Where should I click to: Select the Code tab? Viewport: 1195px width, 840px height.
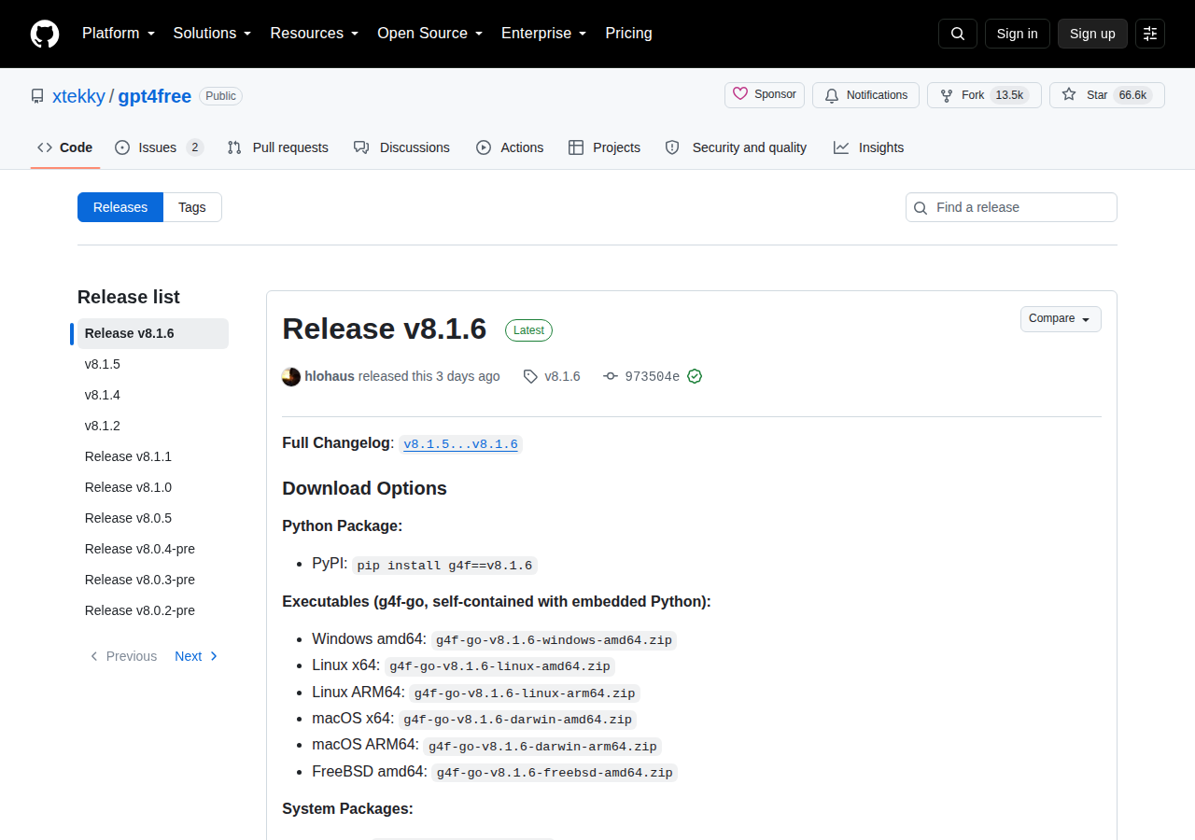click(x=65, y=147)
